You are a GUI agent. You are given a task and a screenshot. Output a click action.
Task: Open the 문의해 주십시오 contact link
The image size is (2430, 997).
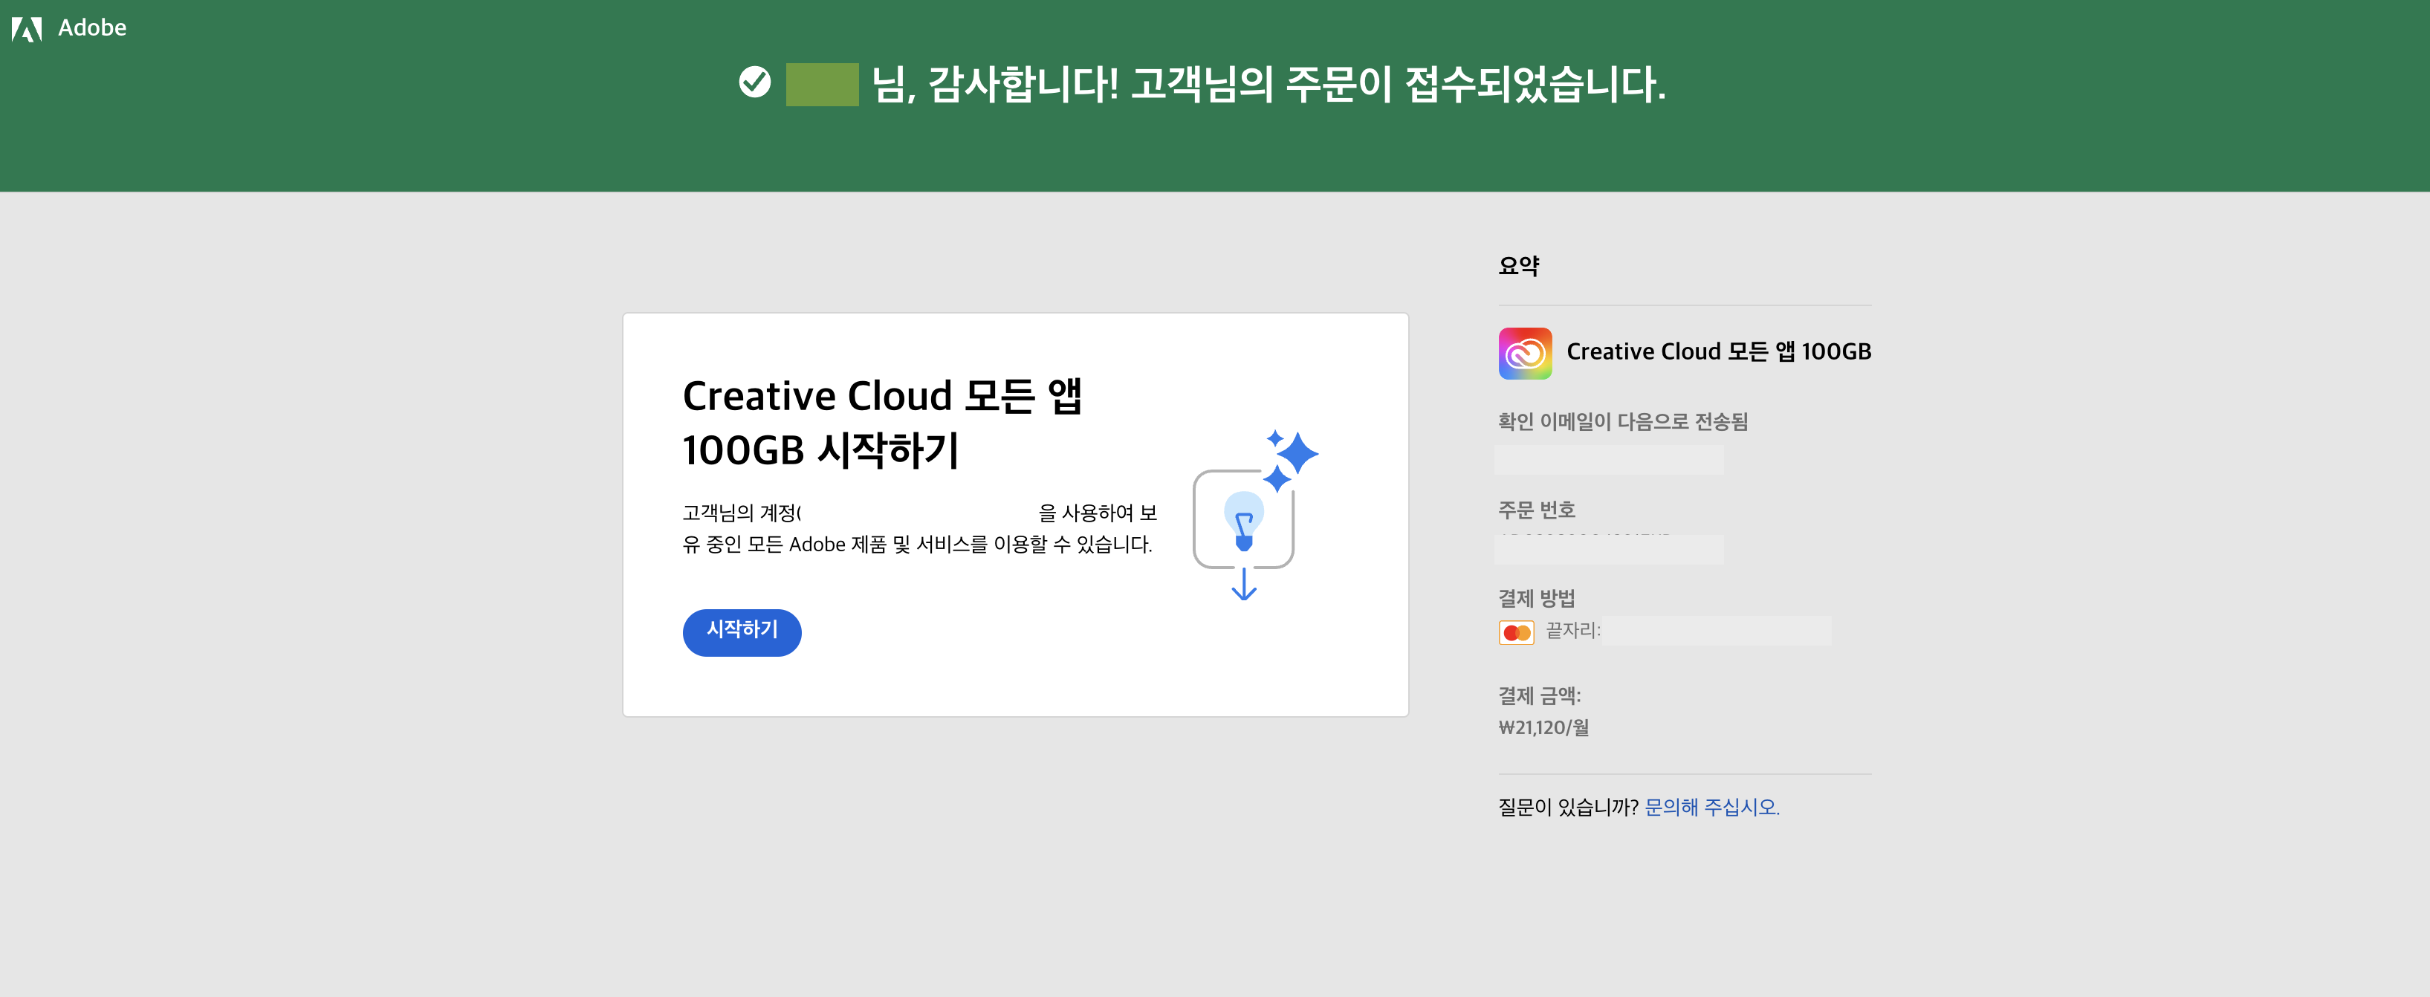tap(1711, 808)
